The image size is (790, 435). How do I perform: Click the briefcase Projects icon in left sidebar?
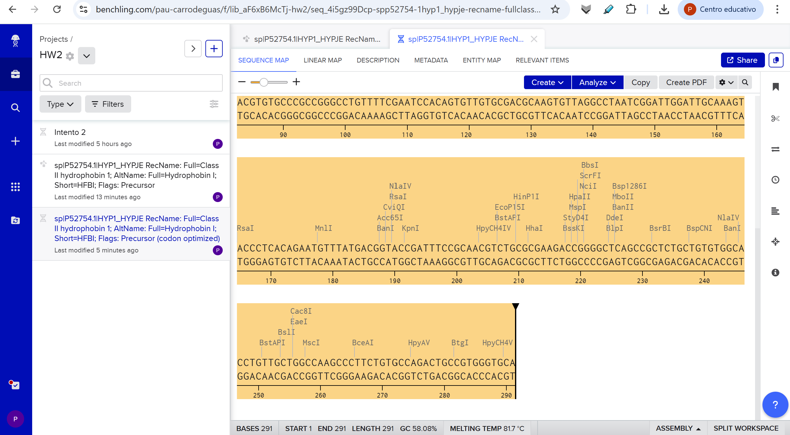coord(15,74)
